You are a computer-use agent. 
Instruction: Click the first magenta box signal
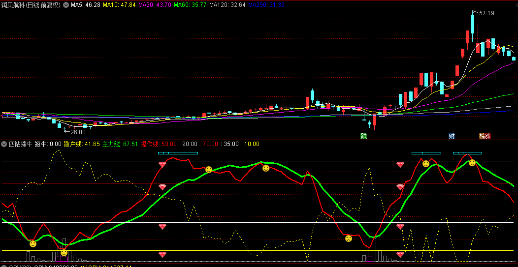62,259
